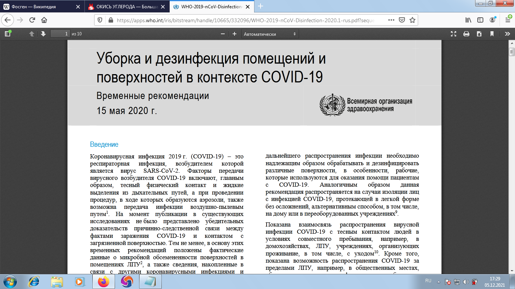This screenshot has width=515, height=289.
Task: Click the zoom in icon in PDF toolbar
Action: coord(235,33)
